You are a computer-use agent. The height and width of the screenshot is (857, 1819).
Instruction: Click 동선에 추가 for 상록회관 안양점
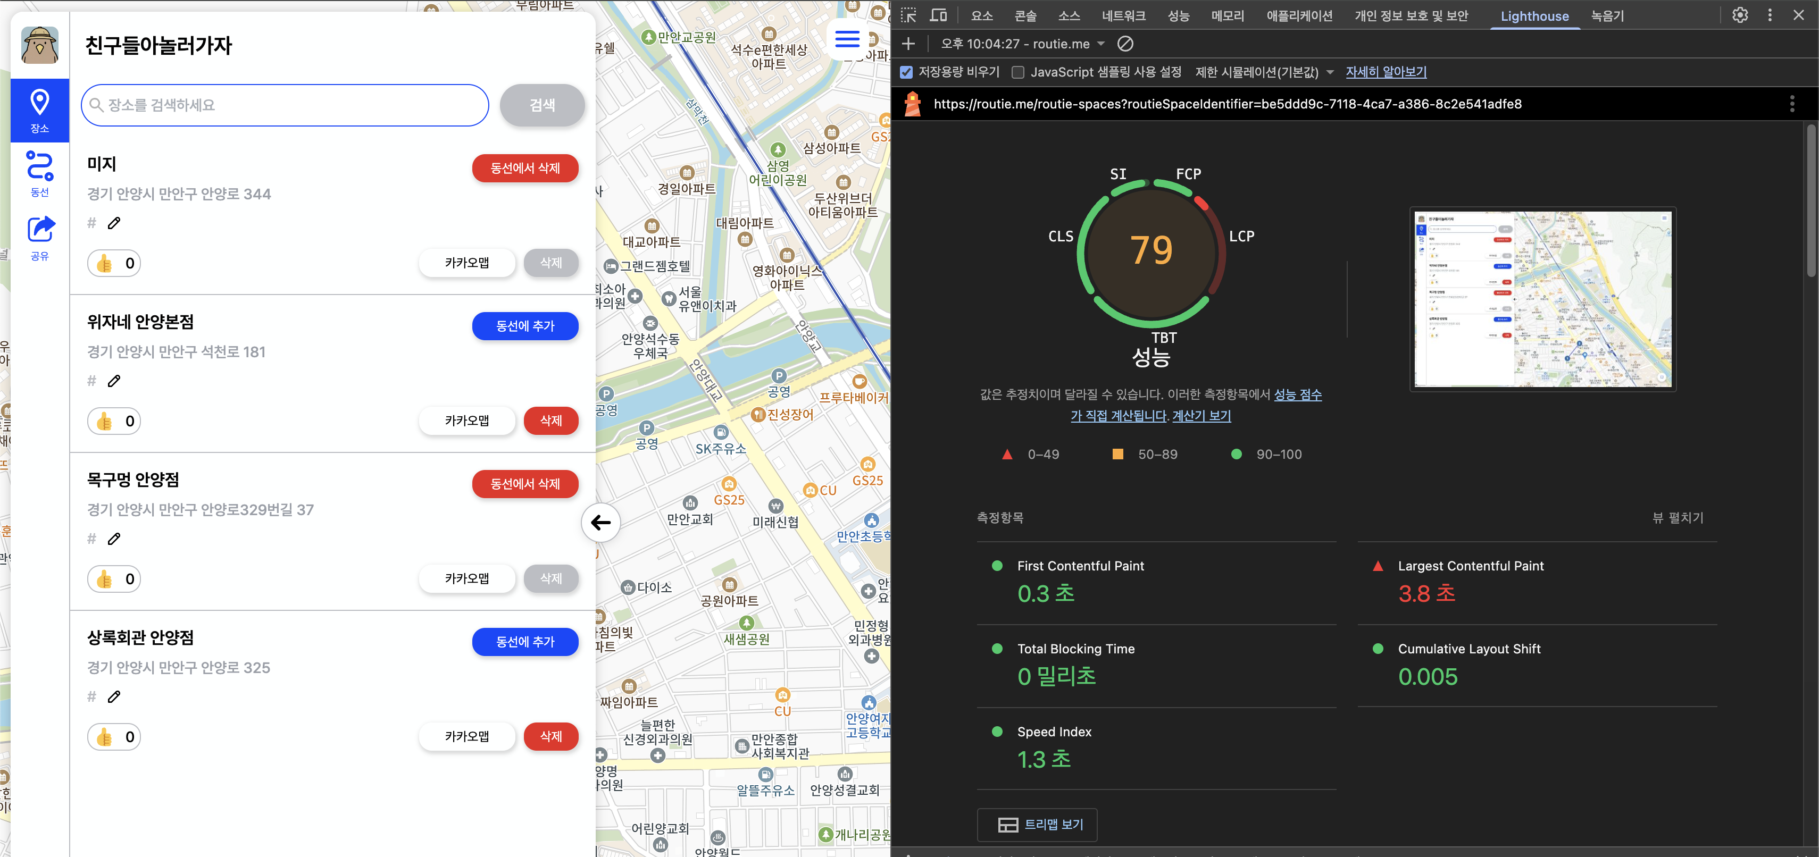[x=524, y=642]
